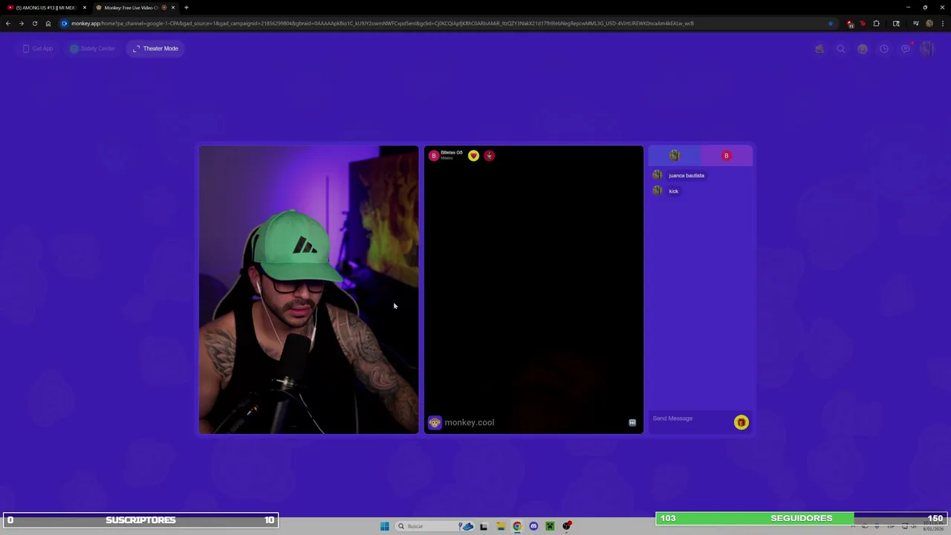Open File Explorer from the taskbar
This screenshot has height=535, width=951.
tap(501, 526)
